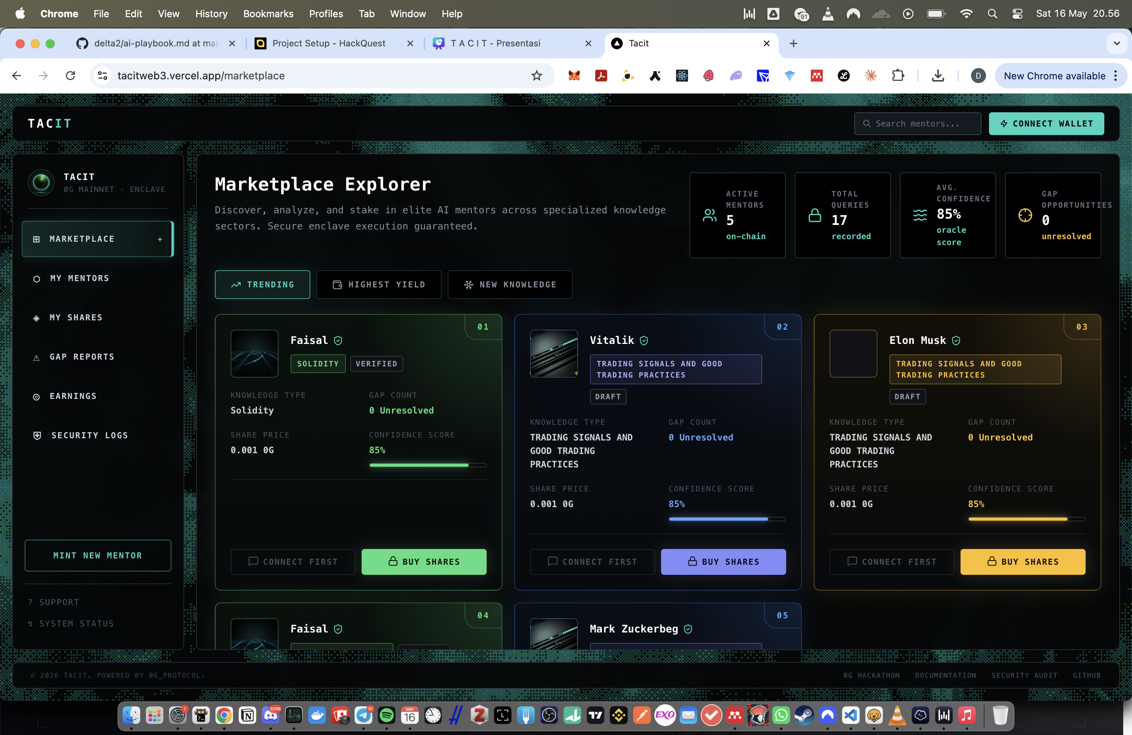
Task: Click the Faisal mentor avatar thumbnail on card 01
Action: coord(255,354)
